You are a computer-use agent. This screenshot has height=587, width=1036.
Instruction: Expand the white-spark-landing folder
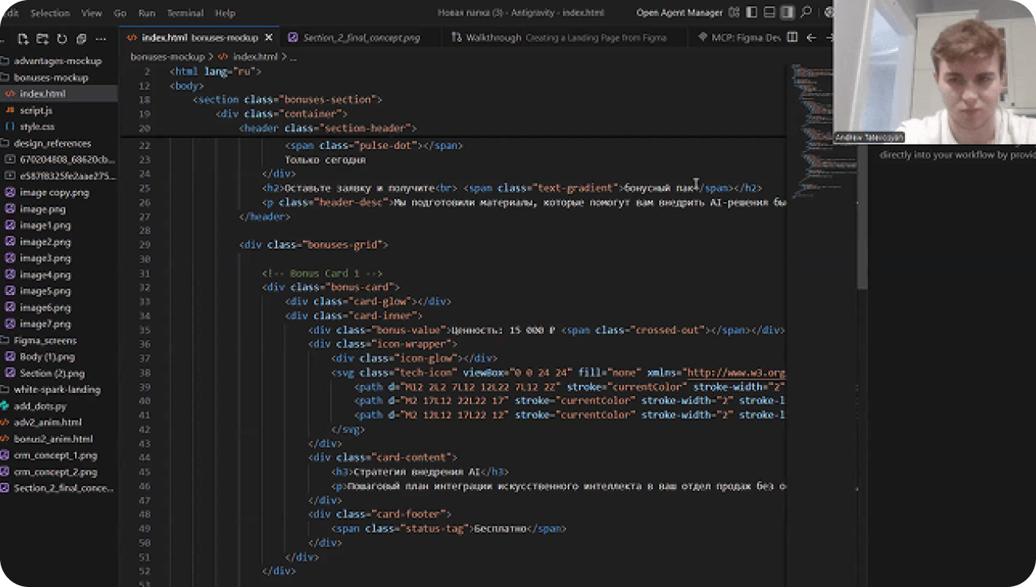pos(57,390)
